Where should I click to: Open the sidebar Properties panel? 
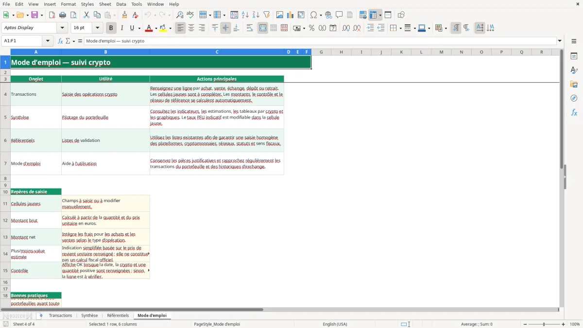click(574, 56)
